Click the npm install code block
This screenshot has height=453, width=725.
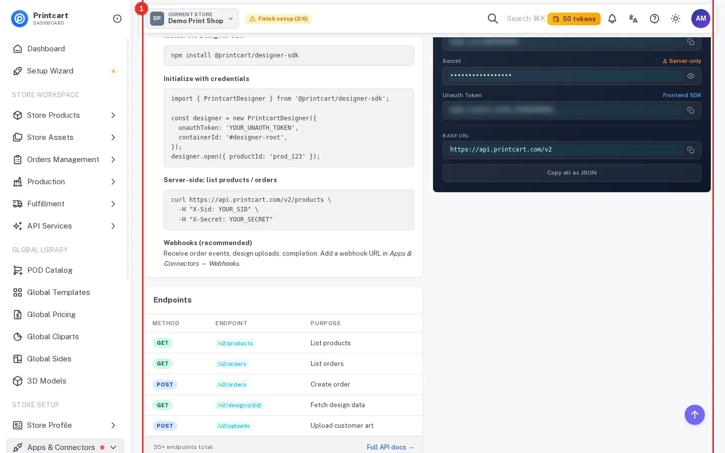289,55
